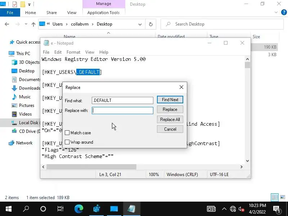This screenshot has height=216, width=288.
Task: Cancel the Replace dialog
Action: tap(170, 129)
